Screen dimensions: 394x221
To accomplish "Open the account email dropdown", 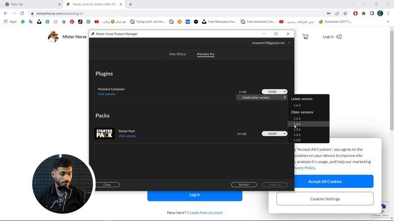I will [x=271, y=43].
